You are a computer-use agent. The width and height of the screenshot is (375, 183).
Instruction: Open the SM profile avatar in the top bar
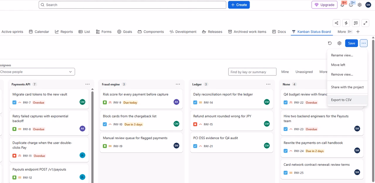point(368,5)
